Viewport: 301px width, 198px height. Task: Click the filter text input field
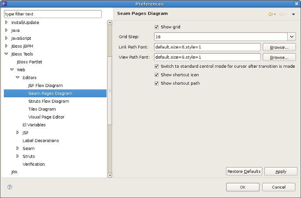[x=53, y=14]
